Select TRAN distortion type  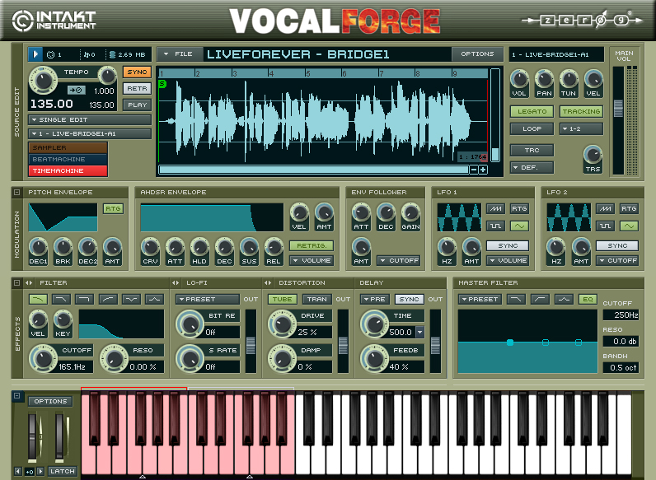(x=316, y=299)
